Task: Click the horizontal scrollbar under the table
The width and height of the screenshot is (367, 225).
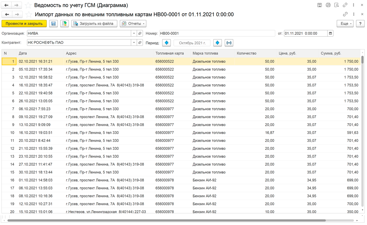Action: tap(166, 220)
